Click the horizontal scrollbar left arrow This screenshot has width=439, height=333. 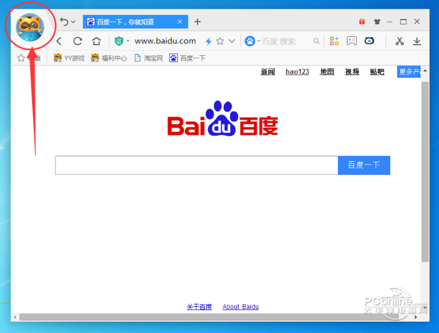pos(15,317)
